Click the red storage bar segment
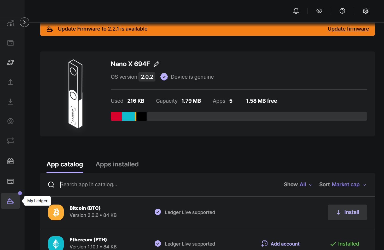The width and height of the screenshot is (384, 250). coord(116,116)
